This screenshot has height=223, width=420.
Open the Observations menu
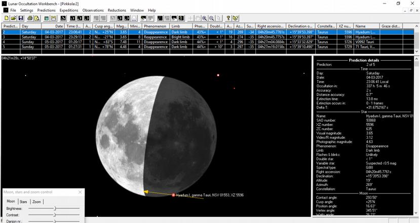point(93,10)
